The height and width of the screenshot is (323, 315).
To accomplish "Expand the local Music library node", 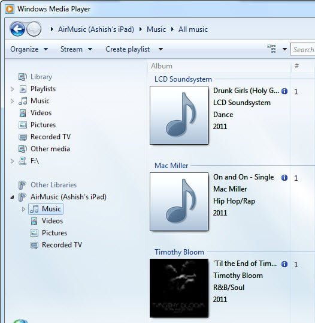I will click(x=12, y=101).
